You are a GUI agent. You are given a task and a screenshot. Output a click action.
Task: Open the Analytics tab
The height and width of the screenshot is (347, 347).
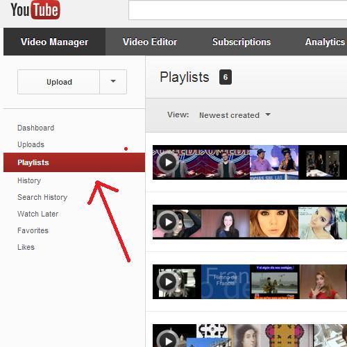325,42
